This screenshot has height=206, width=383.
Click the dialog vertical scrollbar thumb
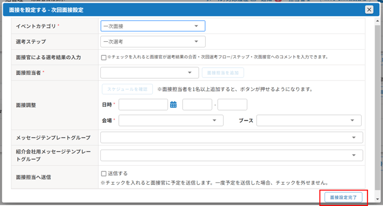pyautogui.click(x=377, y=107)
